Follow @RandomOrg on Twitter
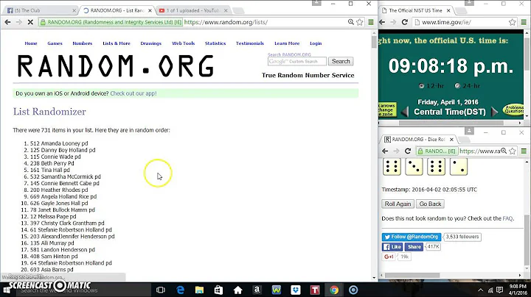The width and height of the screenshot is (531, 297). 412,237
